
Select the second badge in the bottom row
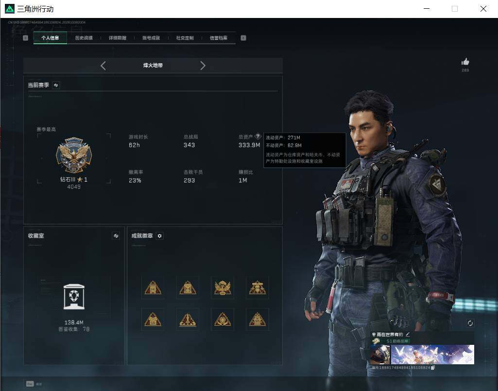tap(188, 319)
